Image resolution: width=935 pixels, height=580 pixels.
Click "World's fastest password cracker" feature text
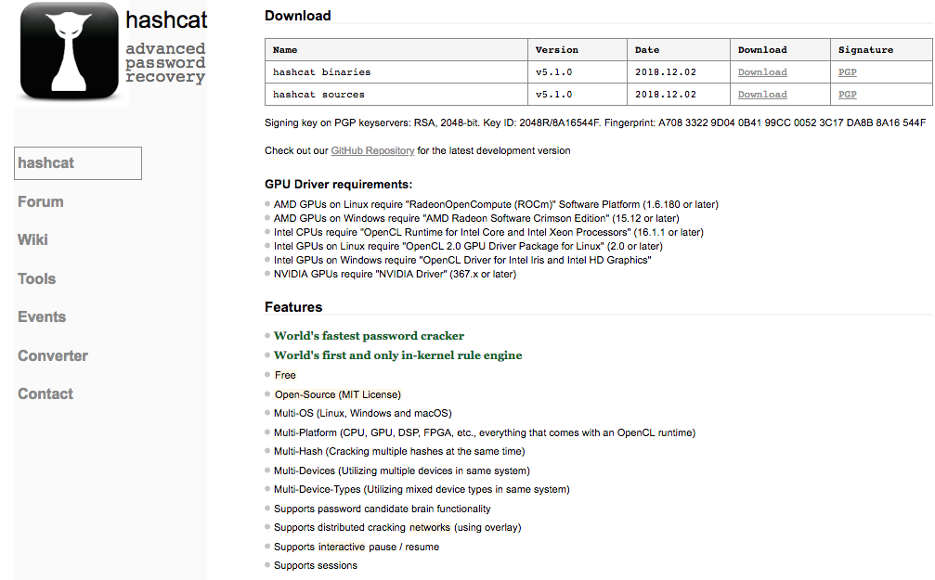pyautogui.click(x=369, y=336)
